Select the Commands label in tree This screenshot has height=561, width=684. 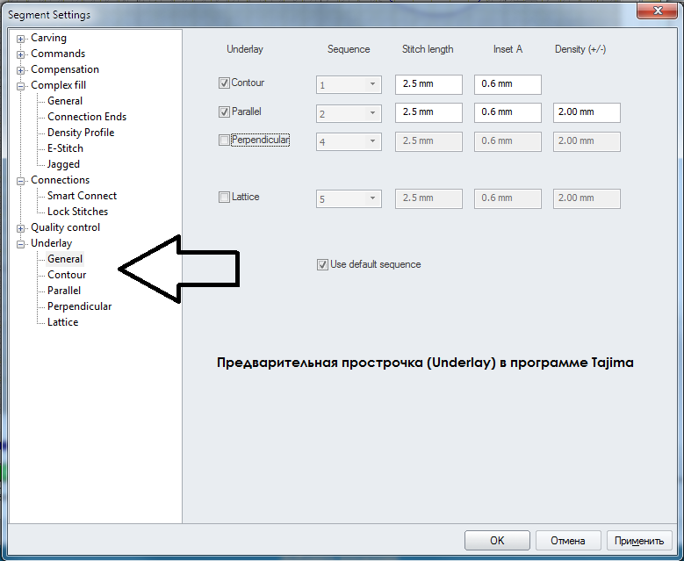click(x=58, y=54)
